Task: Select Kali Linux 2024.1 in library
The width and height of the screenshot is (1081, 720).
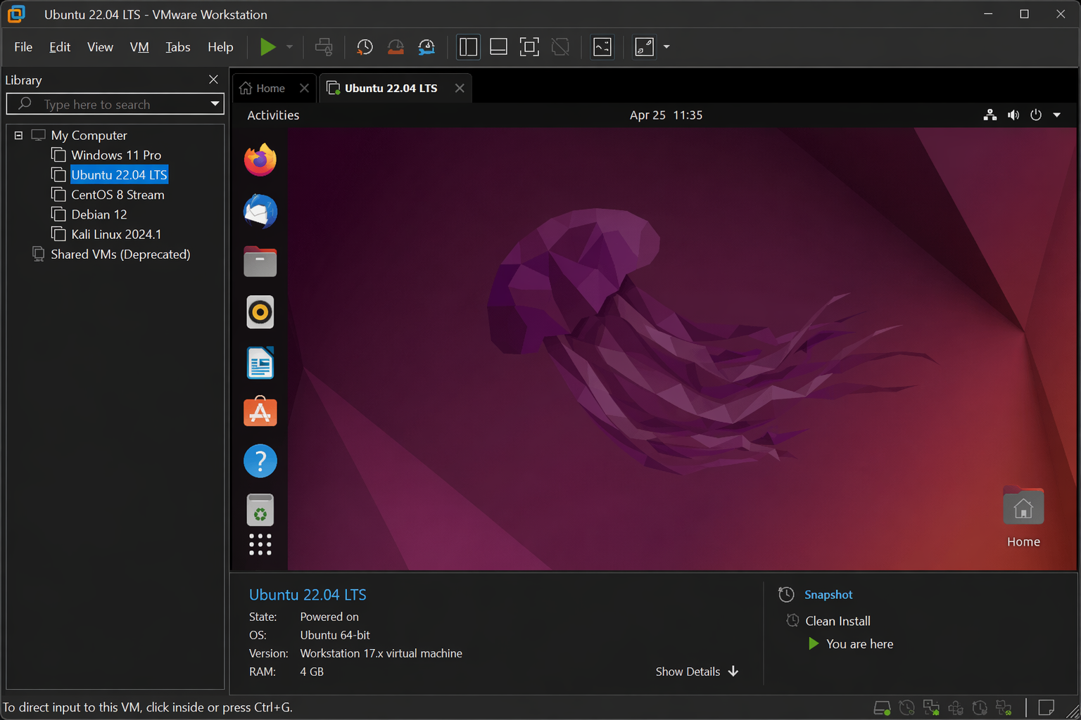Action: coord(116,234)
